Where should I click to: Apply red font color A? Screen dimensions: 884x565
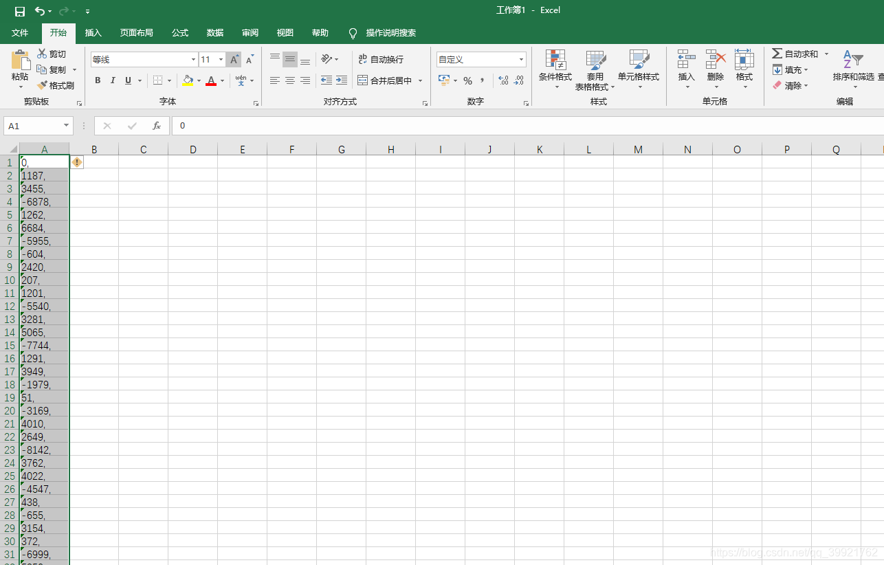(211, 80)
